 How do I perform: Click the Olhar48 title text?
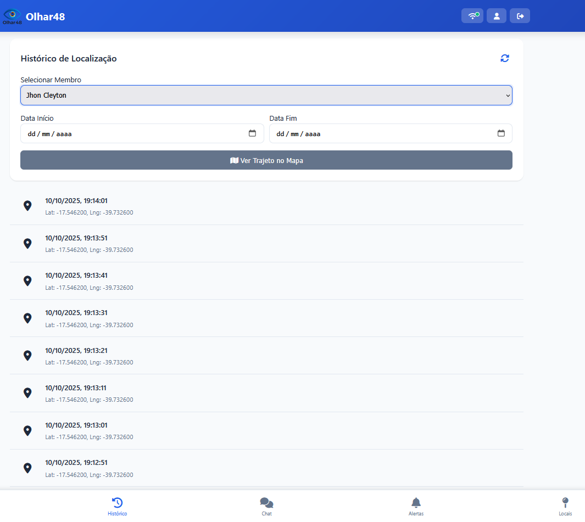[x=45, y=16]
